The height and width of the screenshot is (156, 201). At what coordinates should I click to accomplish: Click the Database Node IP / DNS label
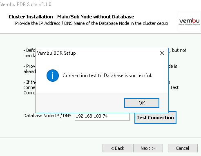pos(47,116)
